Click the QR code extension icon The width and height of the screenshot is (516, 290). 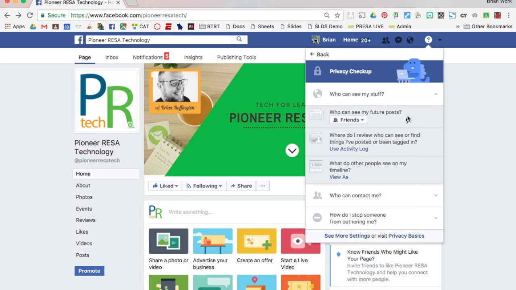point(441,15)
